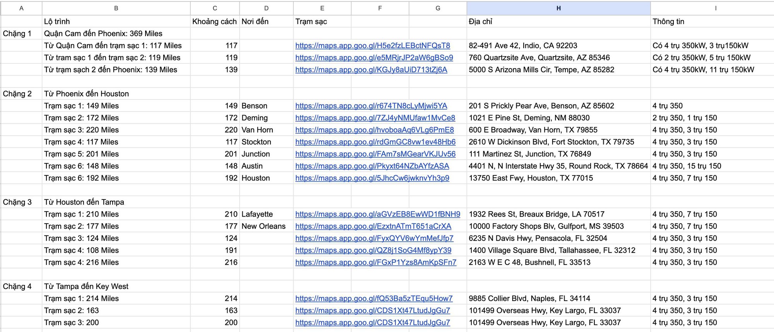Image resolution: width=774 pixels, height=332 pixels.
Task: Open the Key Largo link in the Trạm sạc 2: 163 row
Action: [x=373, y=310]
